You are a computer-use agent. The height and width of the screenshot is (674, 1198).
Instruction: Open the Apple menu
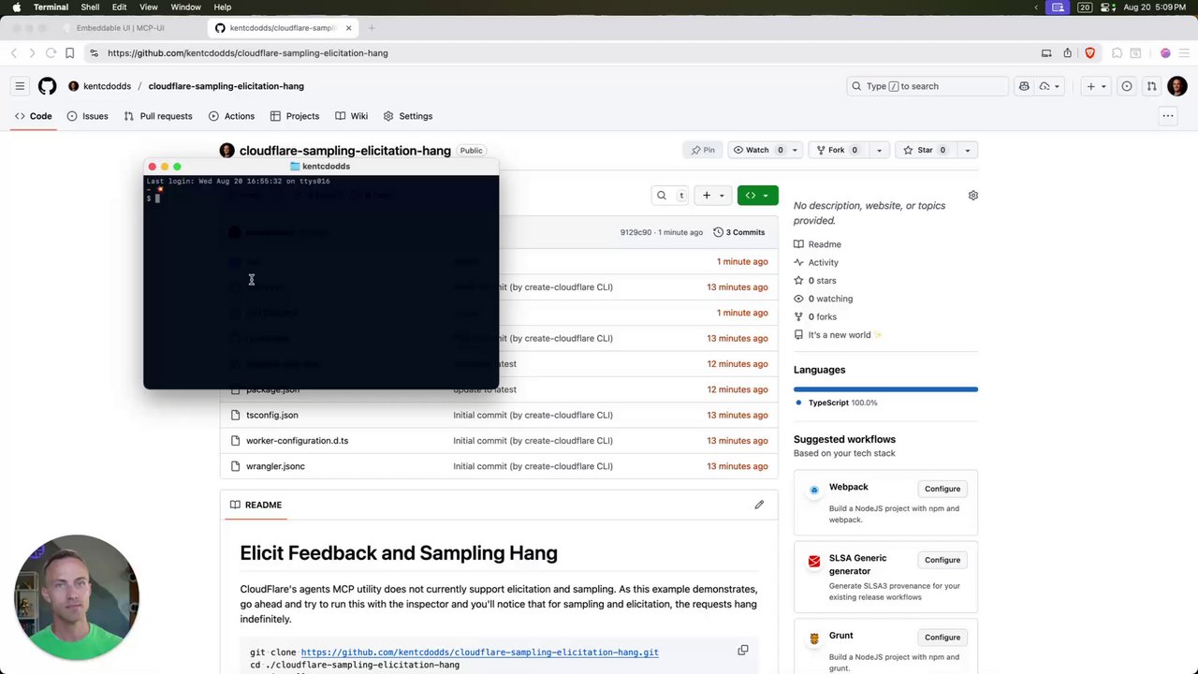point(16,7)
